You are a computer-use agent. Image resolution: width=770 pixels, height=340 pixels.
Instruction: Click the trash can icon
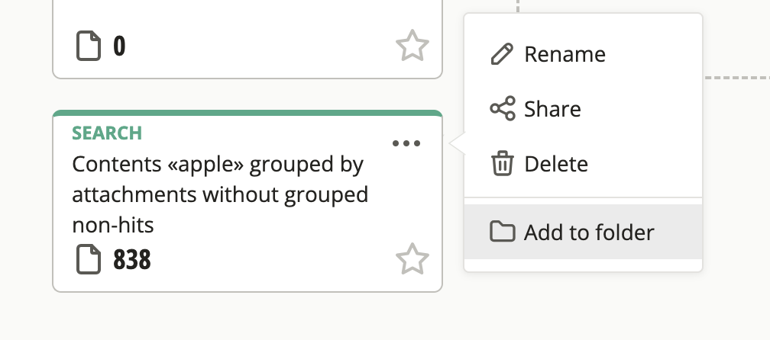click(x=503, y=164)
